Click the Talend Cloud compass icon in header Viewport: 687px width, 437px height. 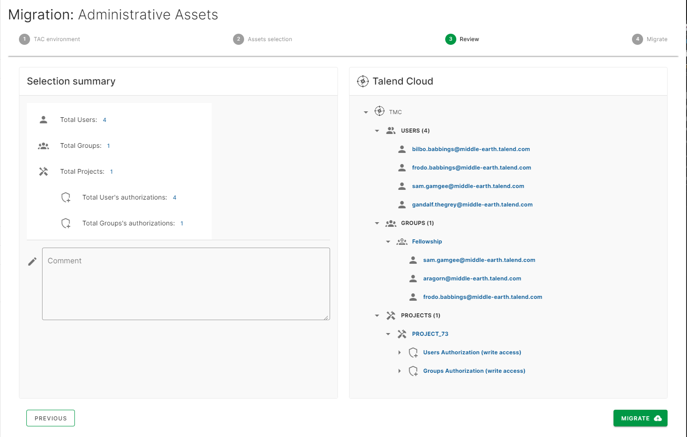click(363, 81)
